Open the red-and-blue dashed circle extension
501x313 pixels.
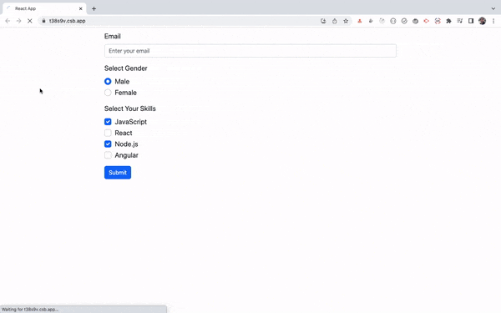pyautogui.click(x=438, y=21)
